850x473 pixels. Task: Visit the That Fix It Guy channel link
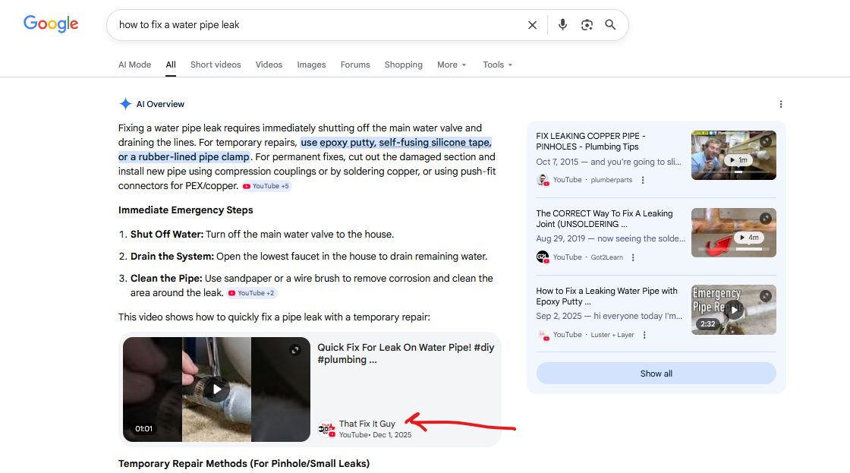[368, 424]
